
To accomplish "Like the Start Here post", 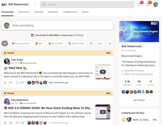I will 5,83.
